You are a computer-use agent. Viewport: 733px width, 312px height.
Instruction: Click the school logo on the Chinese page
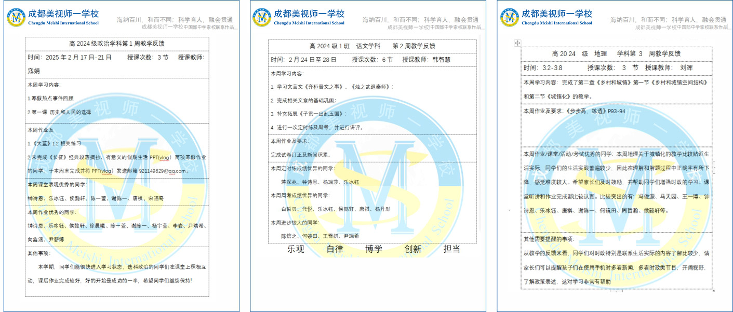coord(262,18)
